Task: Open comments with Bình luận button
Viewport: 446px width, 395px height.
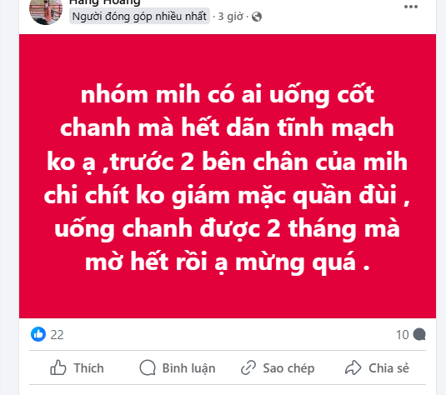Action: [178, 367]
